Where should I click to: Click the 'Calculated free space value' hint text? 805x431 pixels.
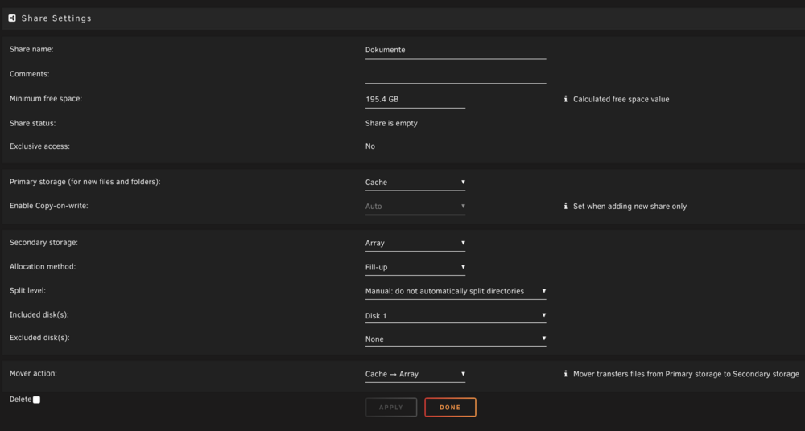pyautogui.click(x=621, y=100)
